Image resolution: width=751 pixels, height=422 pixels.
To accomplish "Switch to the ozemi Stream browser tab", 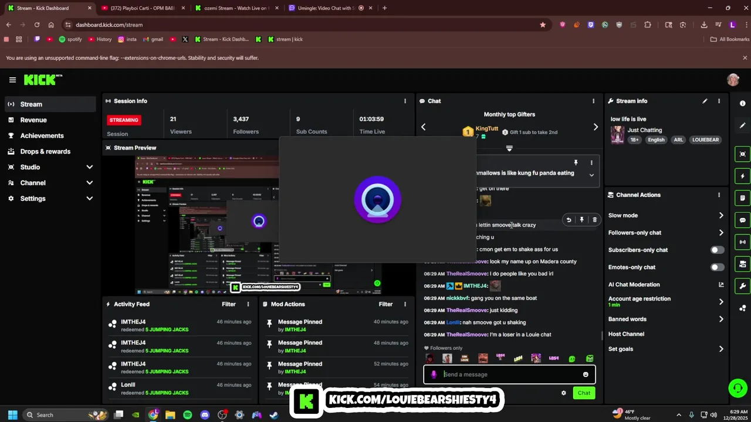I will pyautogui.click(x=236, y=8).
